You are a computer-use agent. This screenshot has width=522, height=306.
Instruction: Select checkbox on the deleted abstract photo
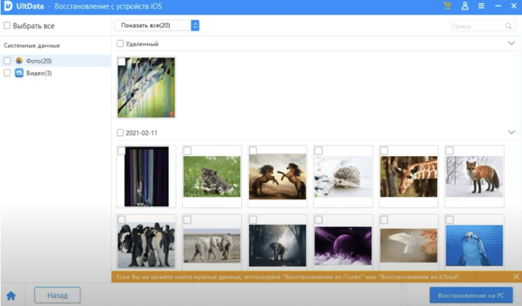[122, 62]
